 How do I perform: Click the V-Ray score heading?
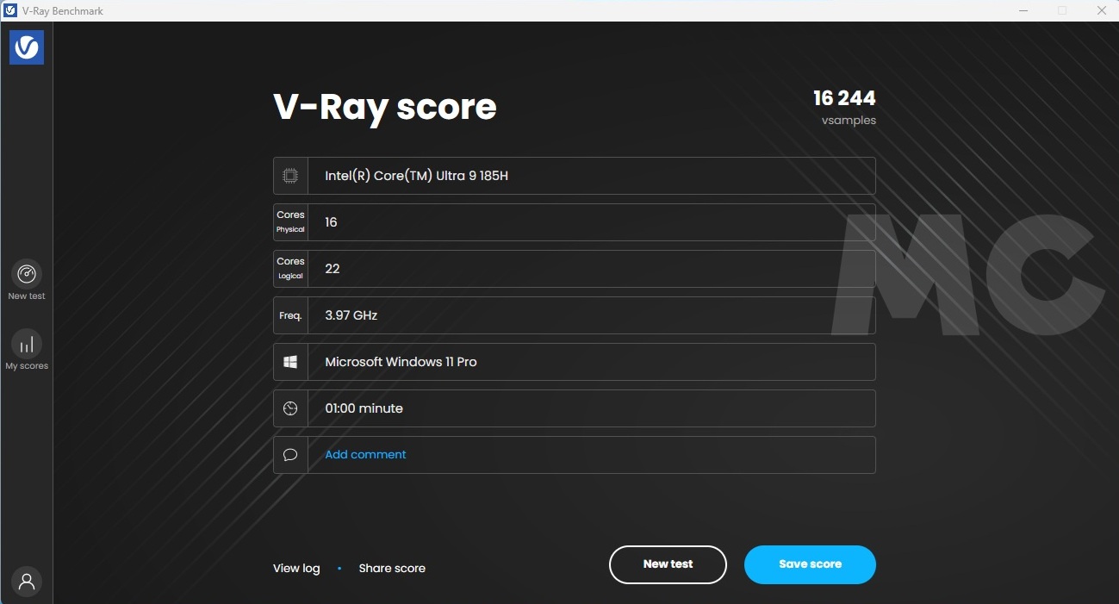pyautogui.click(x=385, y=108)
